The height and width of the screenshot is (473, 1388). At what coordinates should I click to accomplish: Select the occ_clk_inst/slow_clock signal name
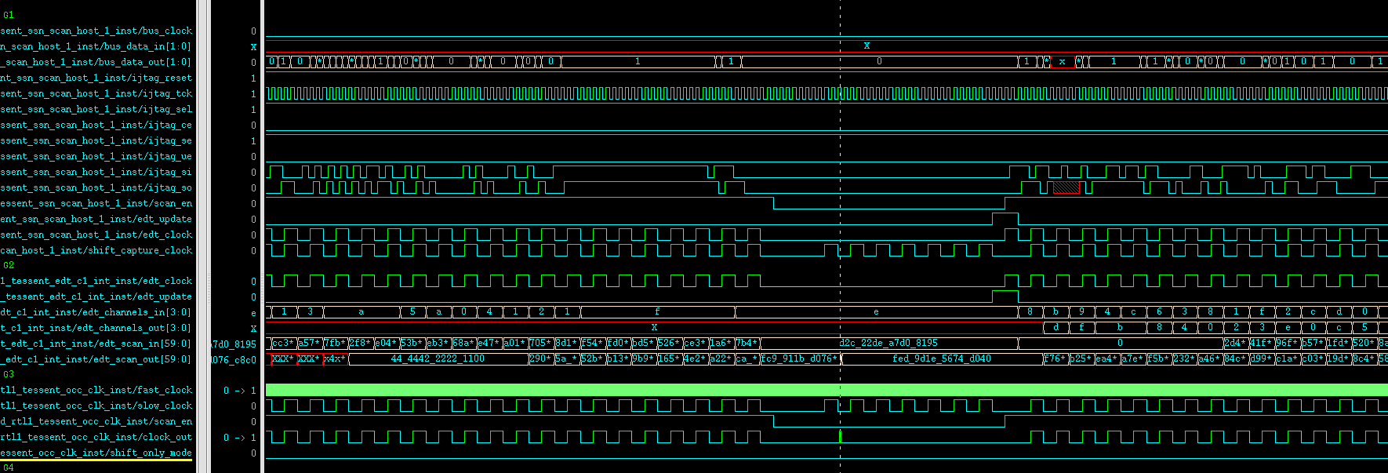point(96,406)
